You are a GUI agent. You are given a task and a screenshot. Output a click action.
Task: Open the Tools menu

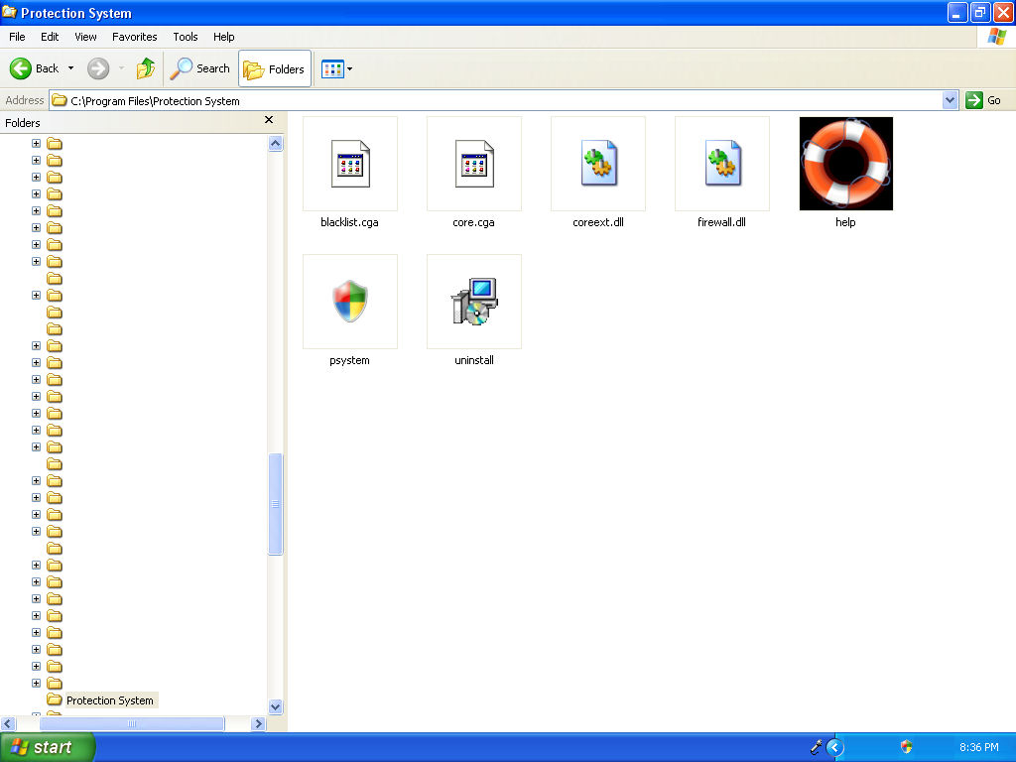186,37
